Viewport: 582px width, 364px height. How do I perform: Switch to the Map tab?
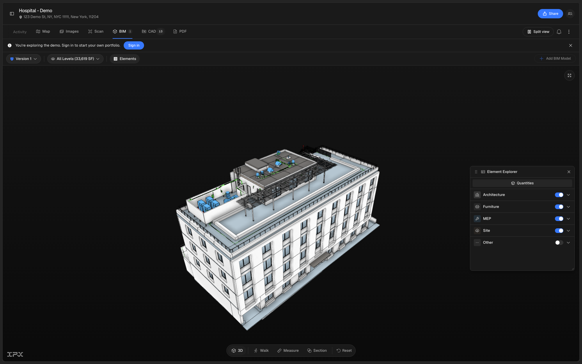point(43,31)
